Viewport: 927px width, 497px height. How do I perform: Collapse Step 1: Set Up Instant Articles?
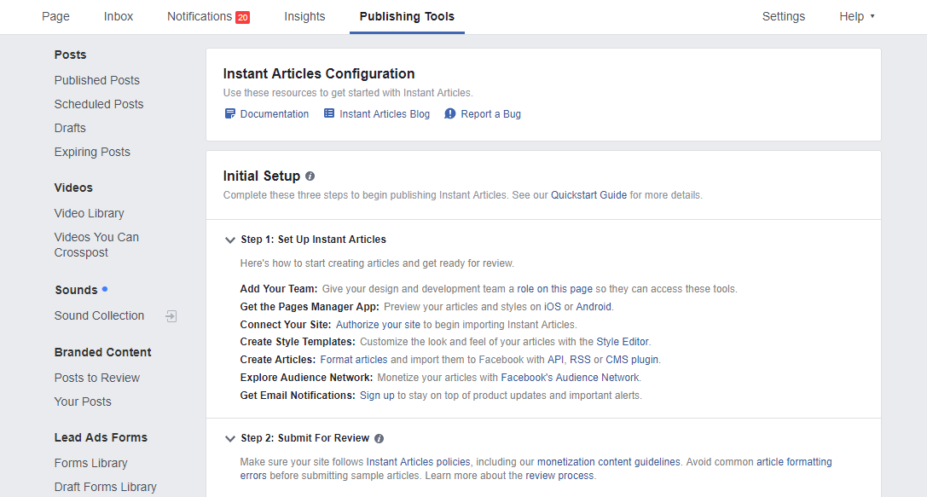(x=230, y=240)
